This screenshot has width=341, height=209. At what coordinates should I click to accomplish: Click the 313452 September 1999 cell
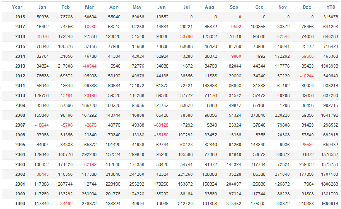(234, 204)
